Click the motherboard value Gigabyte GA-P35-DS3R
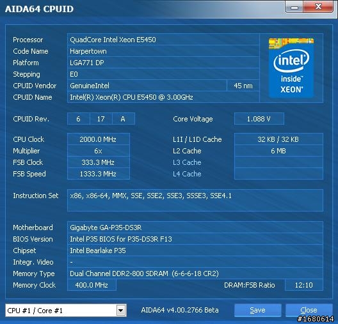This screenshot has height=324, width=338. (x=195, y=228)
